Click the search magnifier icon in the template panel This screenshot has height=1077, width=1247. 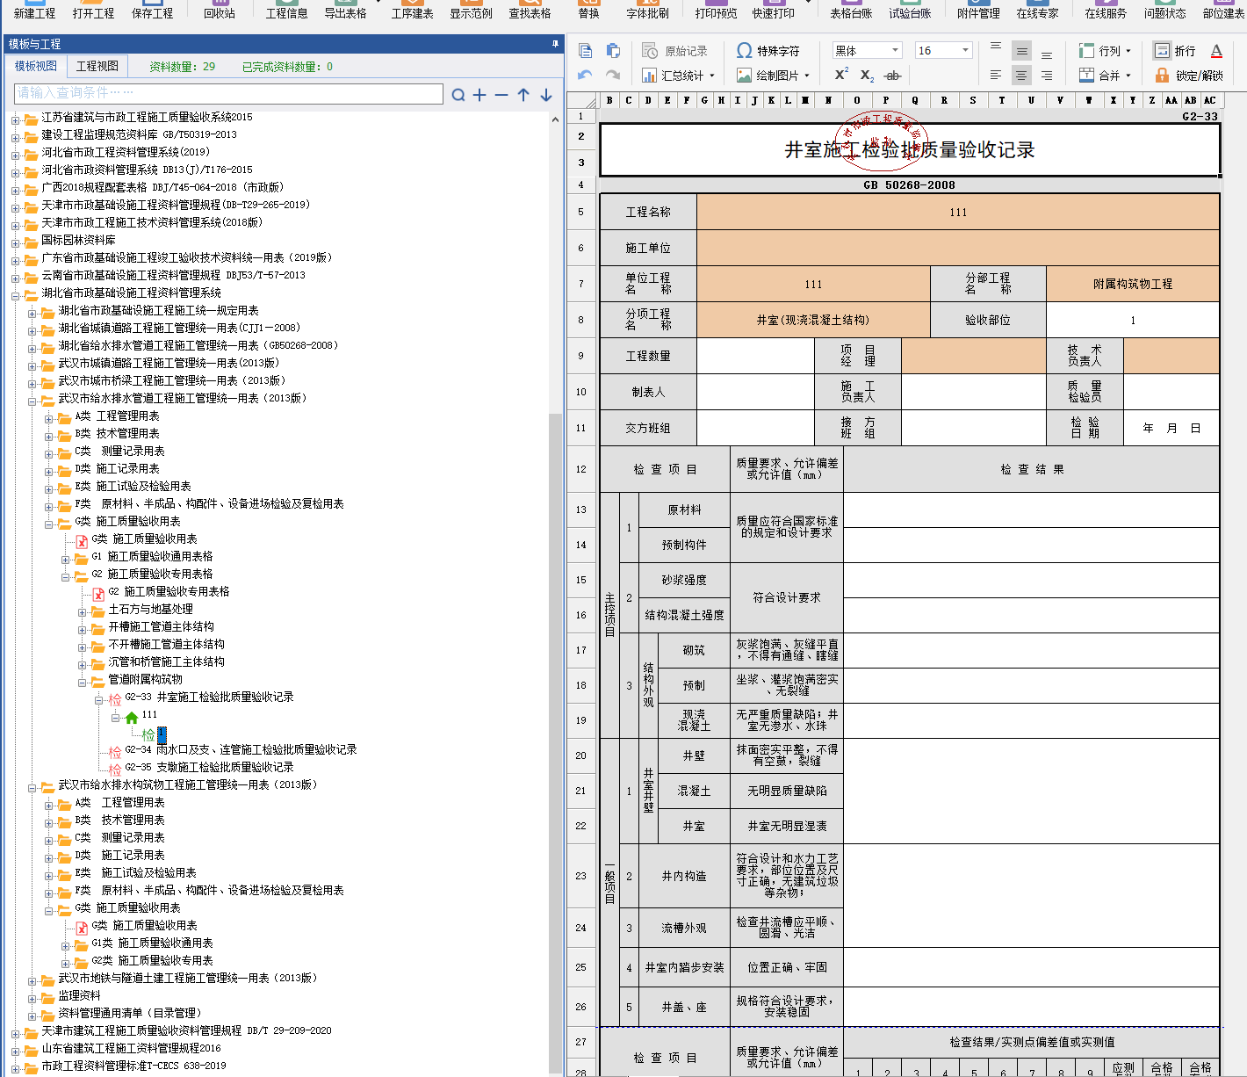point(458,95)
